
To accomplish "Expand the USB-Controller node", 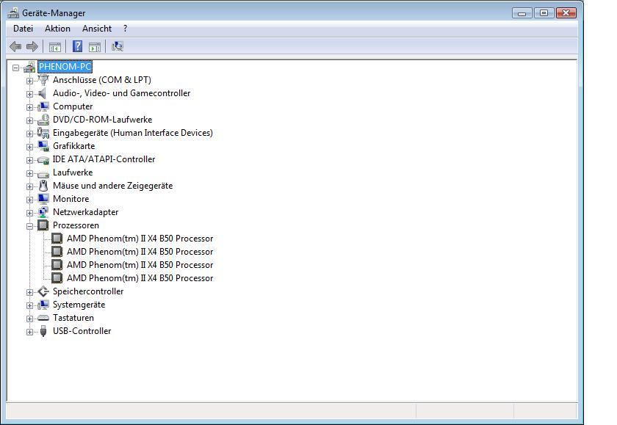I will point(29,333).
